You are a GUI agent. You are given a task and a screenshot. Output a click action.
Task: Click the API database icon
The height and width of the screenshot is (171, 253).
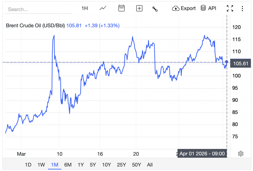(x=208, y=8)
